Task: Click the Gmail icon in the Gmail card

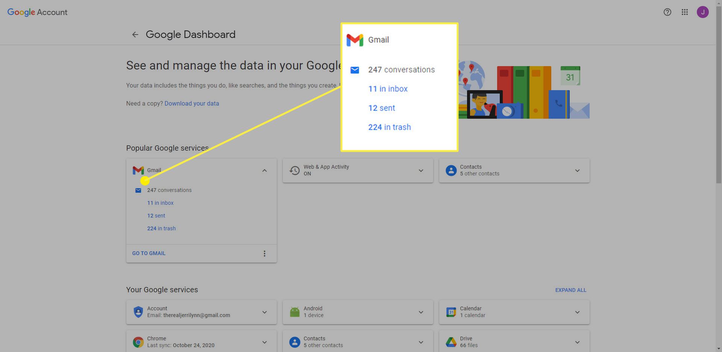Action: click(138, 171)
